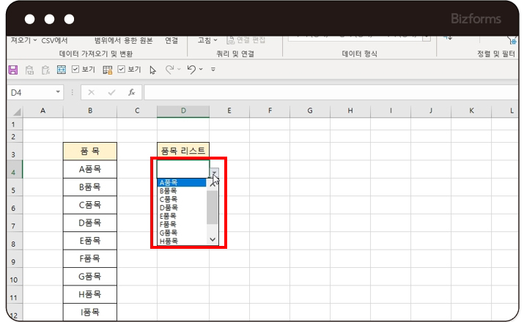The image size is (524, 322).
Task: Click the formula bar Cancel X icon
Action: pos(91,92)
